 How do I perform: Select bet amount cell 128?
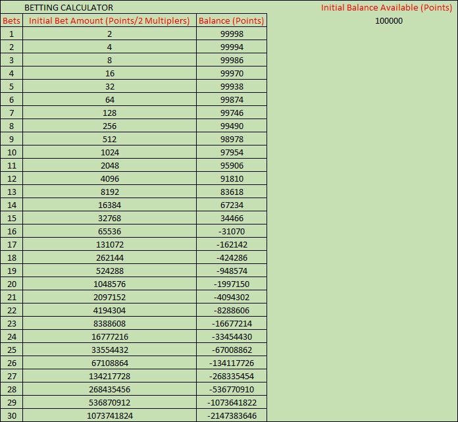pos(109,113)
